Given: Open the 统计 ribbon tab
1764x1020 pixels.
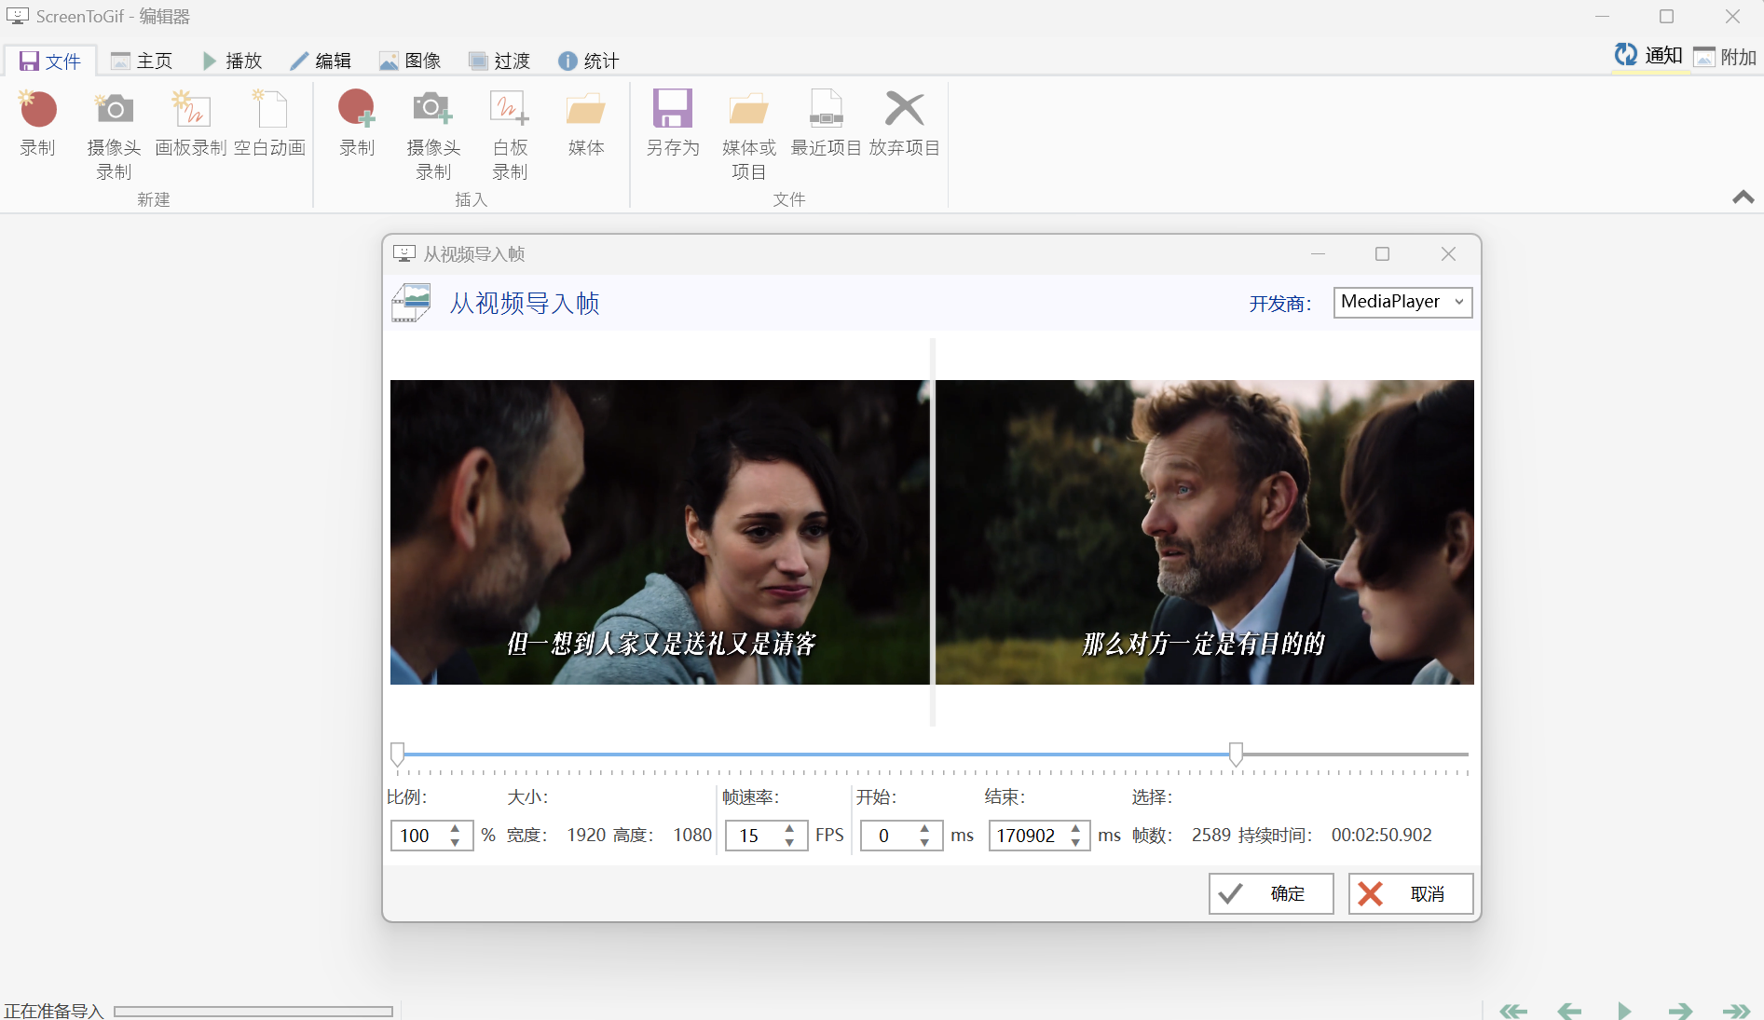Looking at the screenshot, I should point(589,61).
